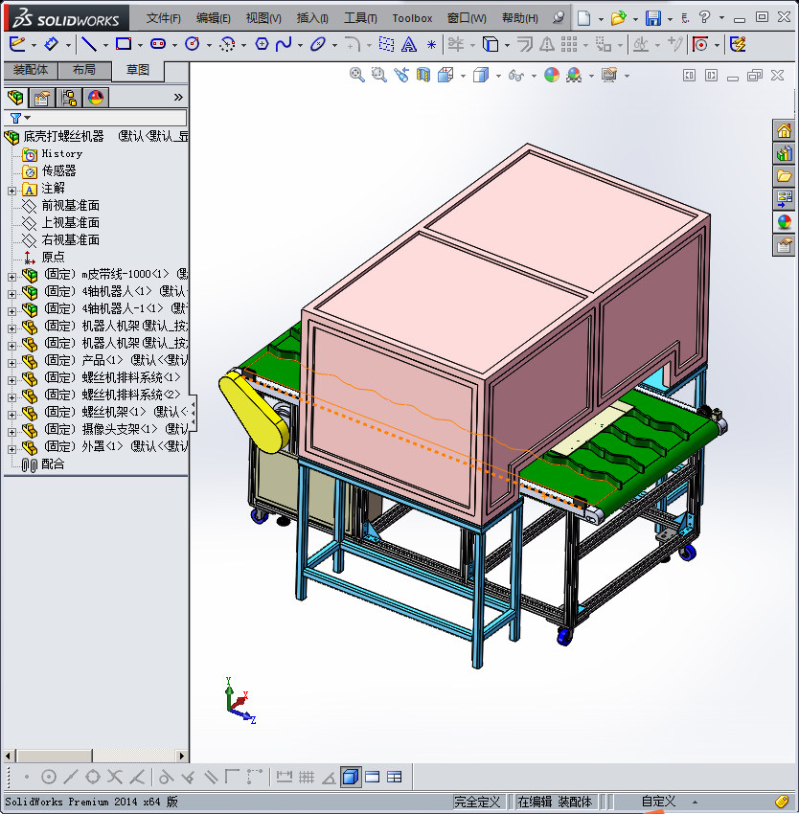
Task: Click the 自定义 status bar entry
Action: pyautogui.click(x=658, y=802)
